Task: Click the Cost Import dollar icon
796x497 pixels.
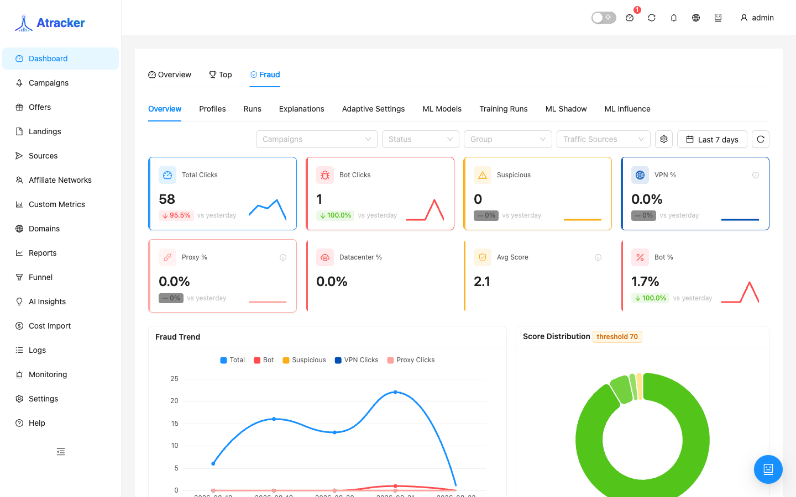Action: click(19, 326)
